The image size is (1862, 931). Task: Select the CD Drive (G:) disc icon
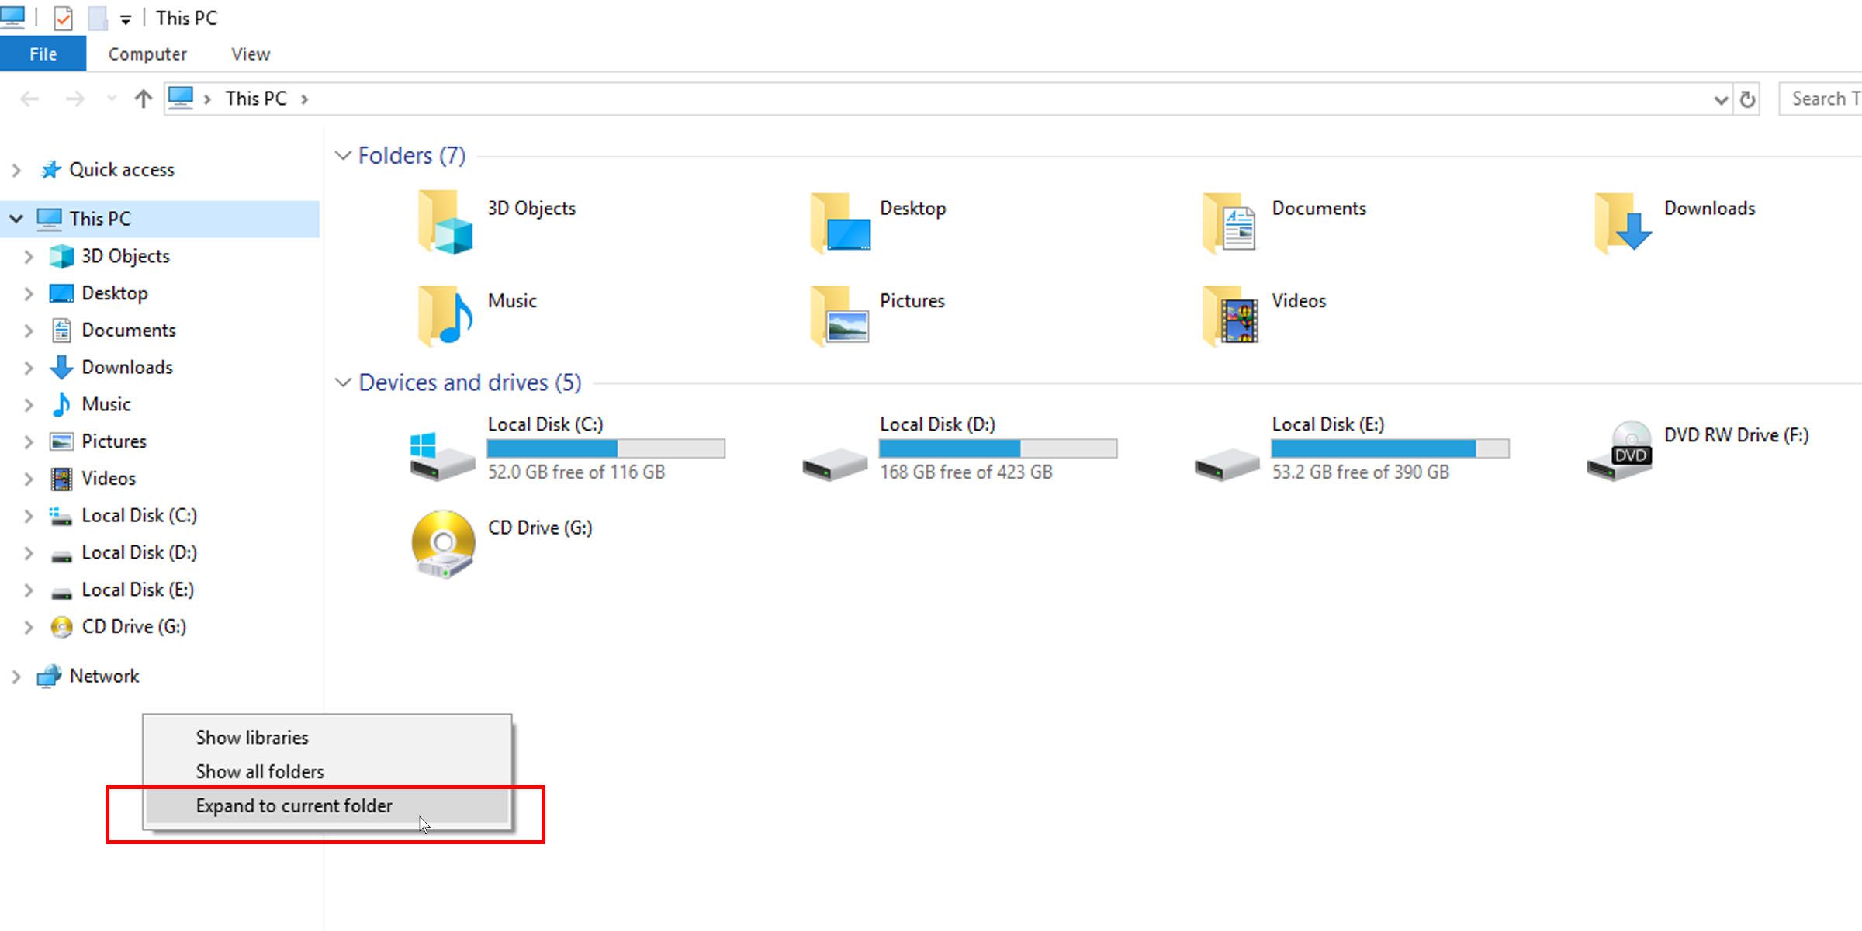point(443,544)
